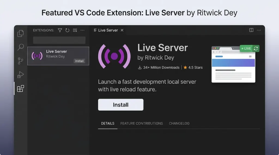Close the Live Server tab
The width and height of the screenshot is (279, 155).
pos(122,30)
